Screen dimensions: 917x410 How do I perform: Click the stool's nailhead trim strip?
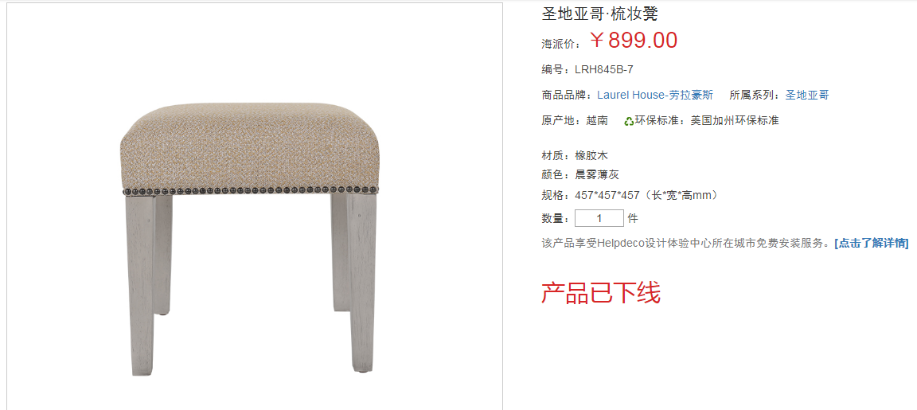(x=250, y=190)
